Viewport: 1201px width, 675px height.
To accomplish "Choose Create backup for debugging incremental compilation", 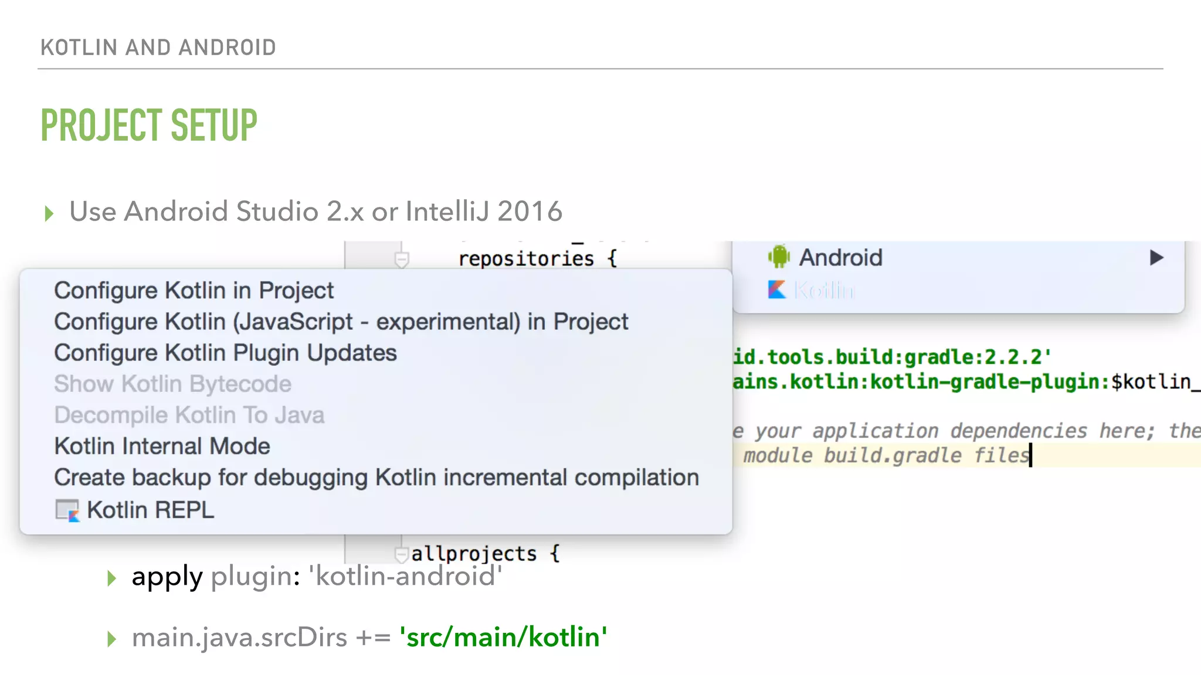I will pos(376,478).
